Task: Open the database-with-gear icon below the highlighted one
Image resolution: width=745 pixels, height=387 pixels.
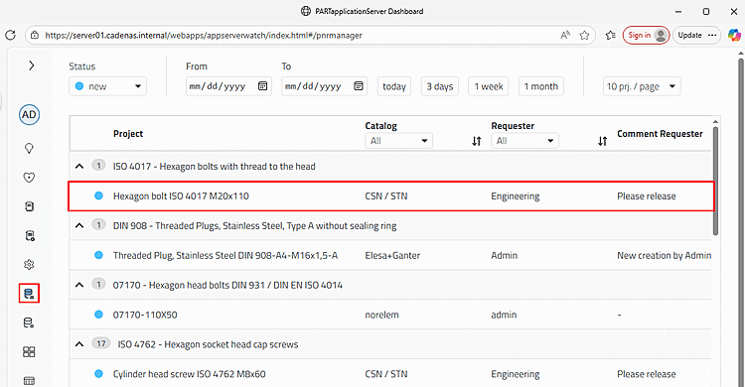Action: point(29,322)
